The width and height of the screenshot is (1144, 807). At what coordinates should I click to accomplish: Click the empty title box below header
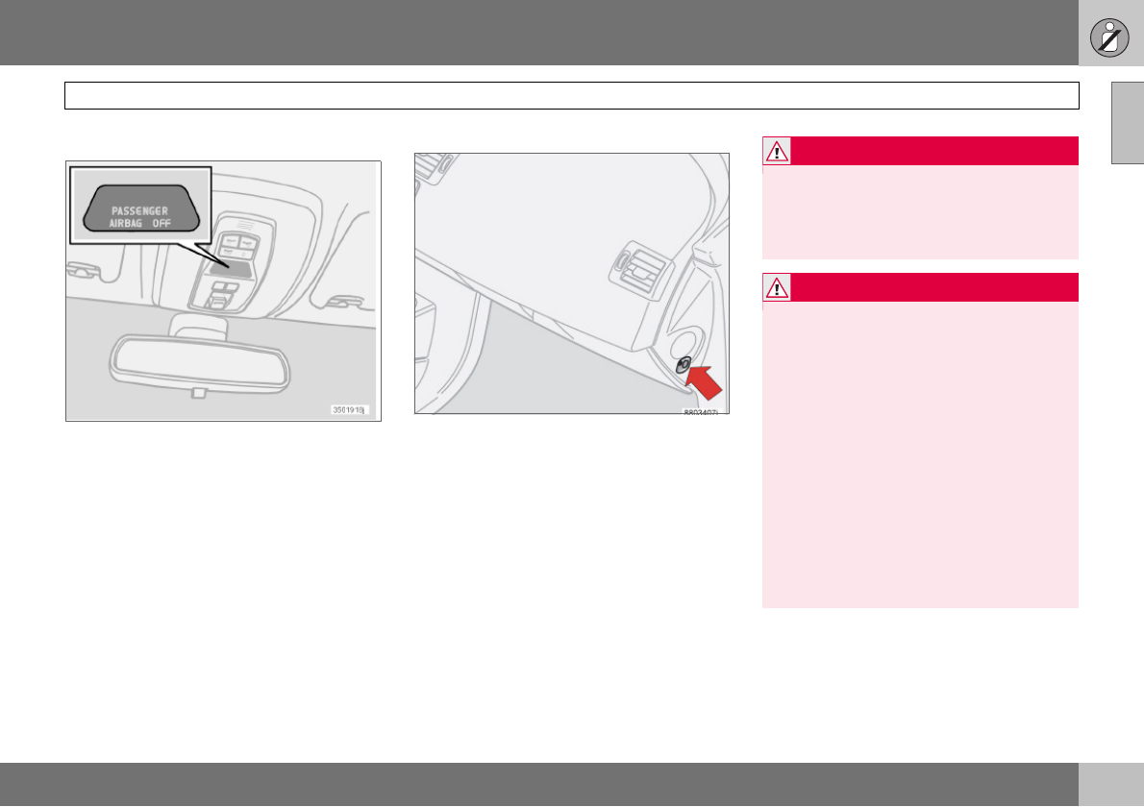coord(572,95)
